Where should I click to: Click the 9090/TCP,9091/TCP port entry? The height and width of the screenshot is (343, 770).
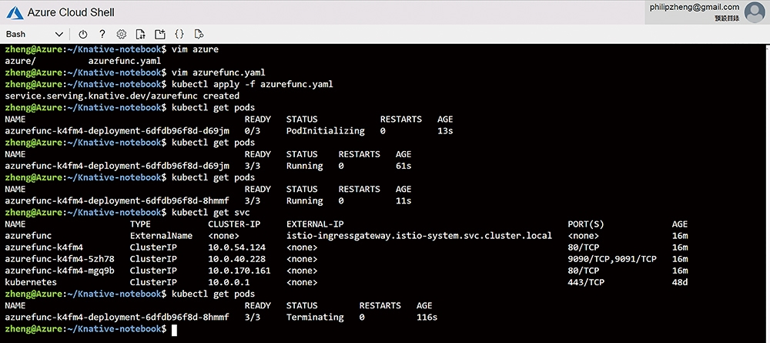point(612,259)
